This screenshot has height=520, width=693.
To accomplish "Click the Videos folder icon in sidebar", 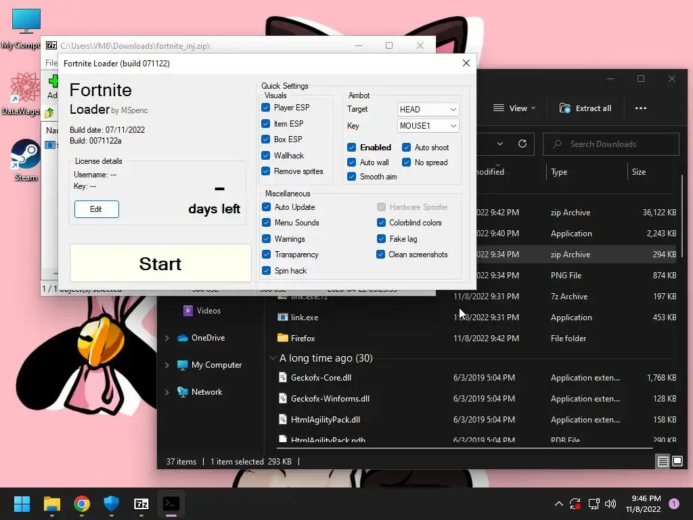I will 188,310.
